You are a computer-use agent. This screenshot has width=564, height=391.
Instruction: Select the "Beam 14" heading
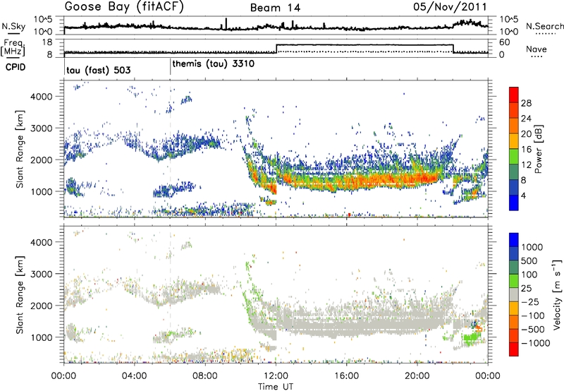[x=275, y=8]
